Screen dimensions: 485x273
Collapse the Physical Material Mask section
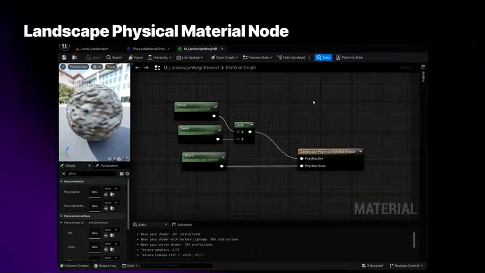click(61, 216)
